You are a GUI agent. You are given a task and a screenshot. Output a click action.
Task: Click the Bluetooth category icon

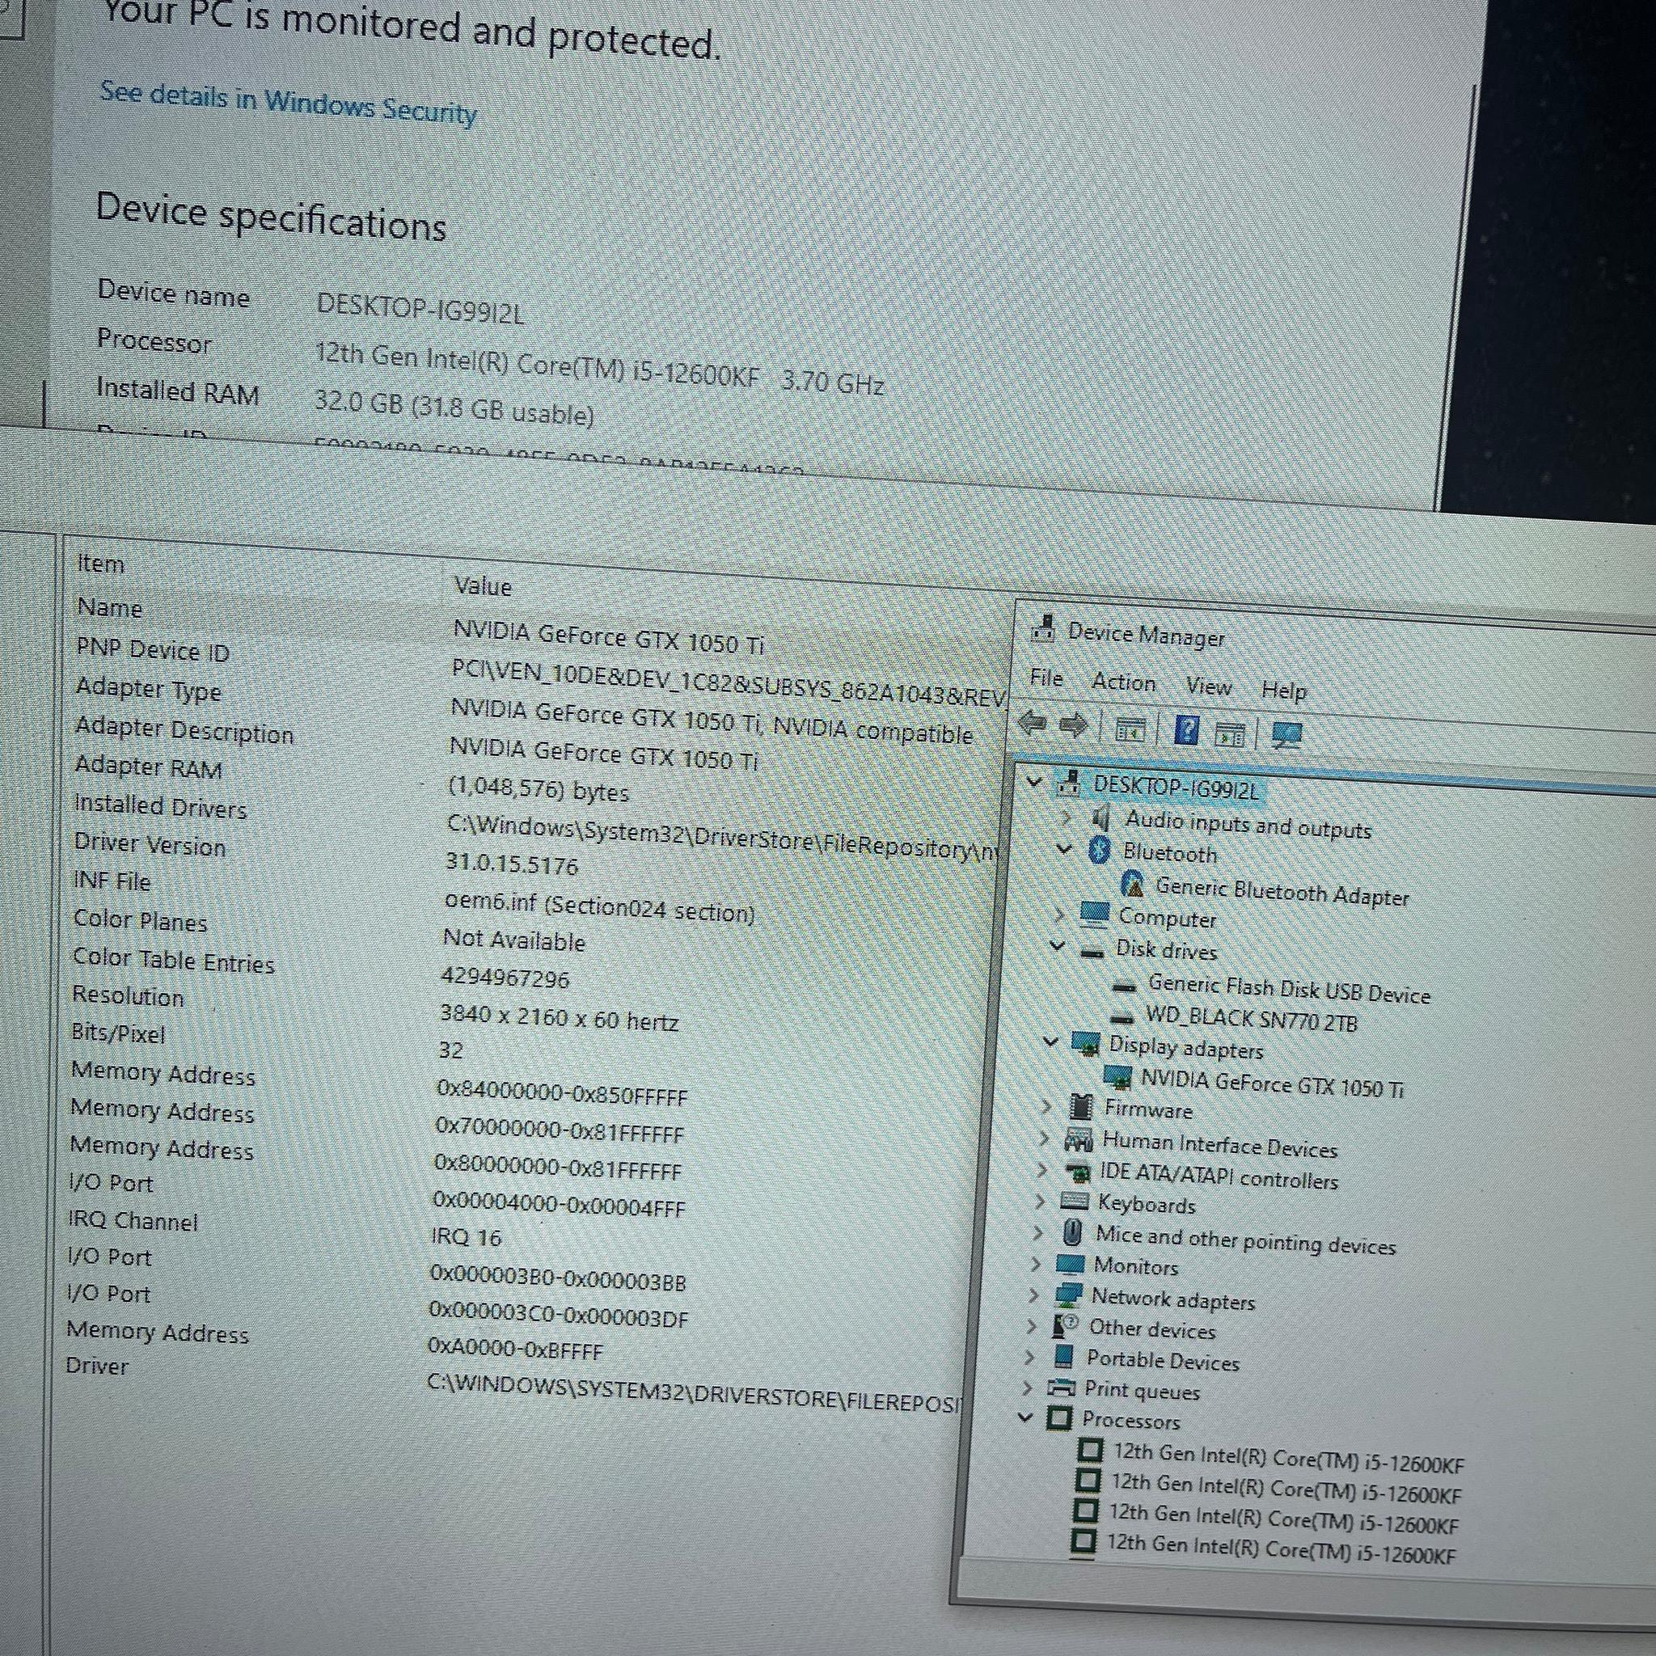pyautogui.click(x=1099, y=851)
